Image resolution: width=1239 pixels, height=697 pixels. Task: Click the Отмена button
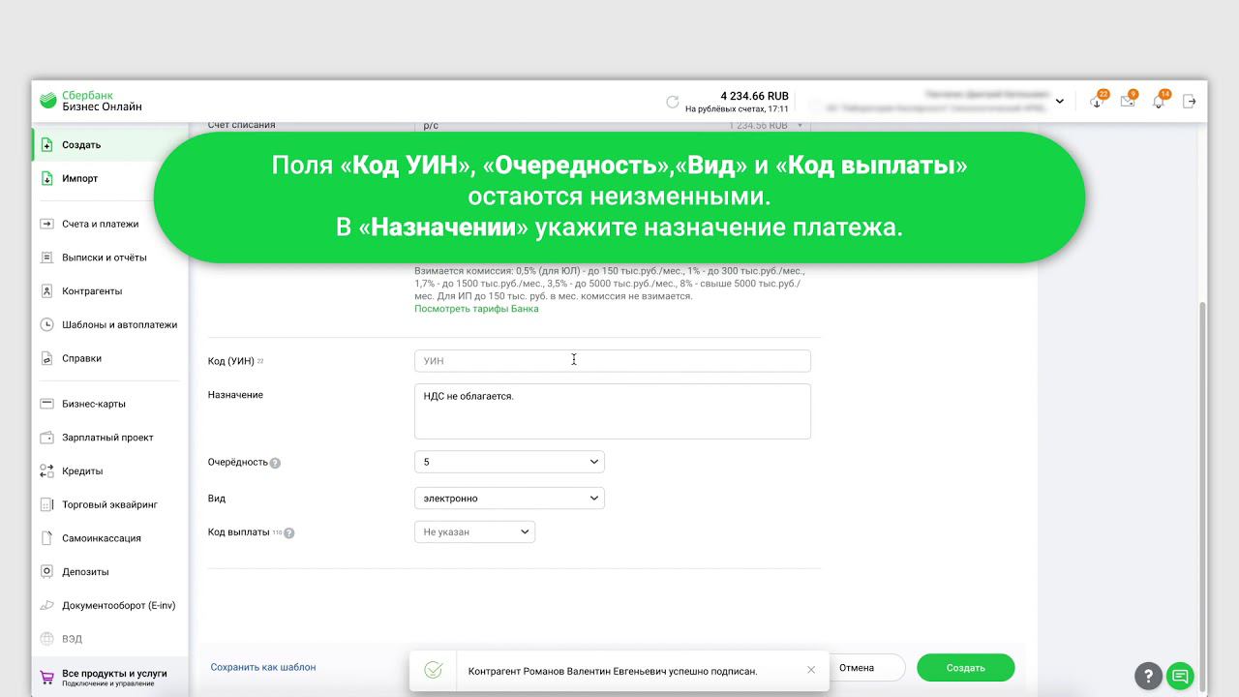(x=857, y=668)
